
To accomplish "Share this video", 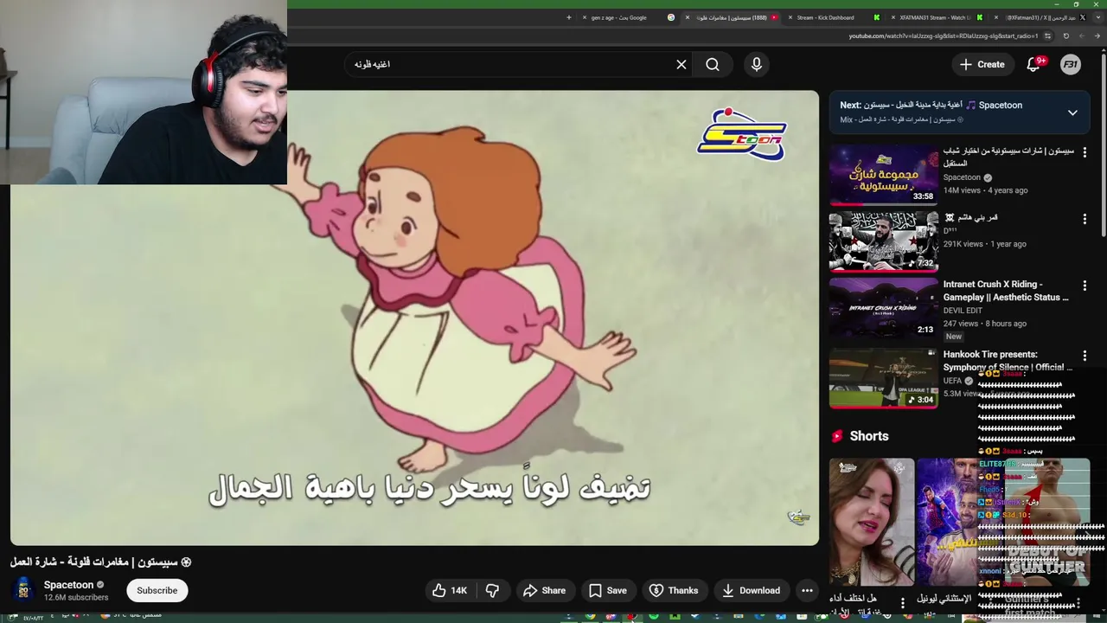I will tap(544, 590).
